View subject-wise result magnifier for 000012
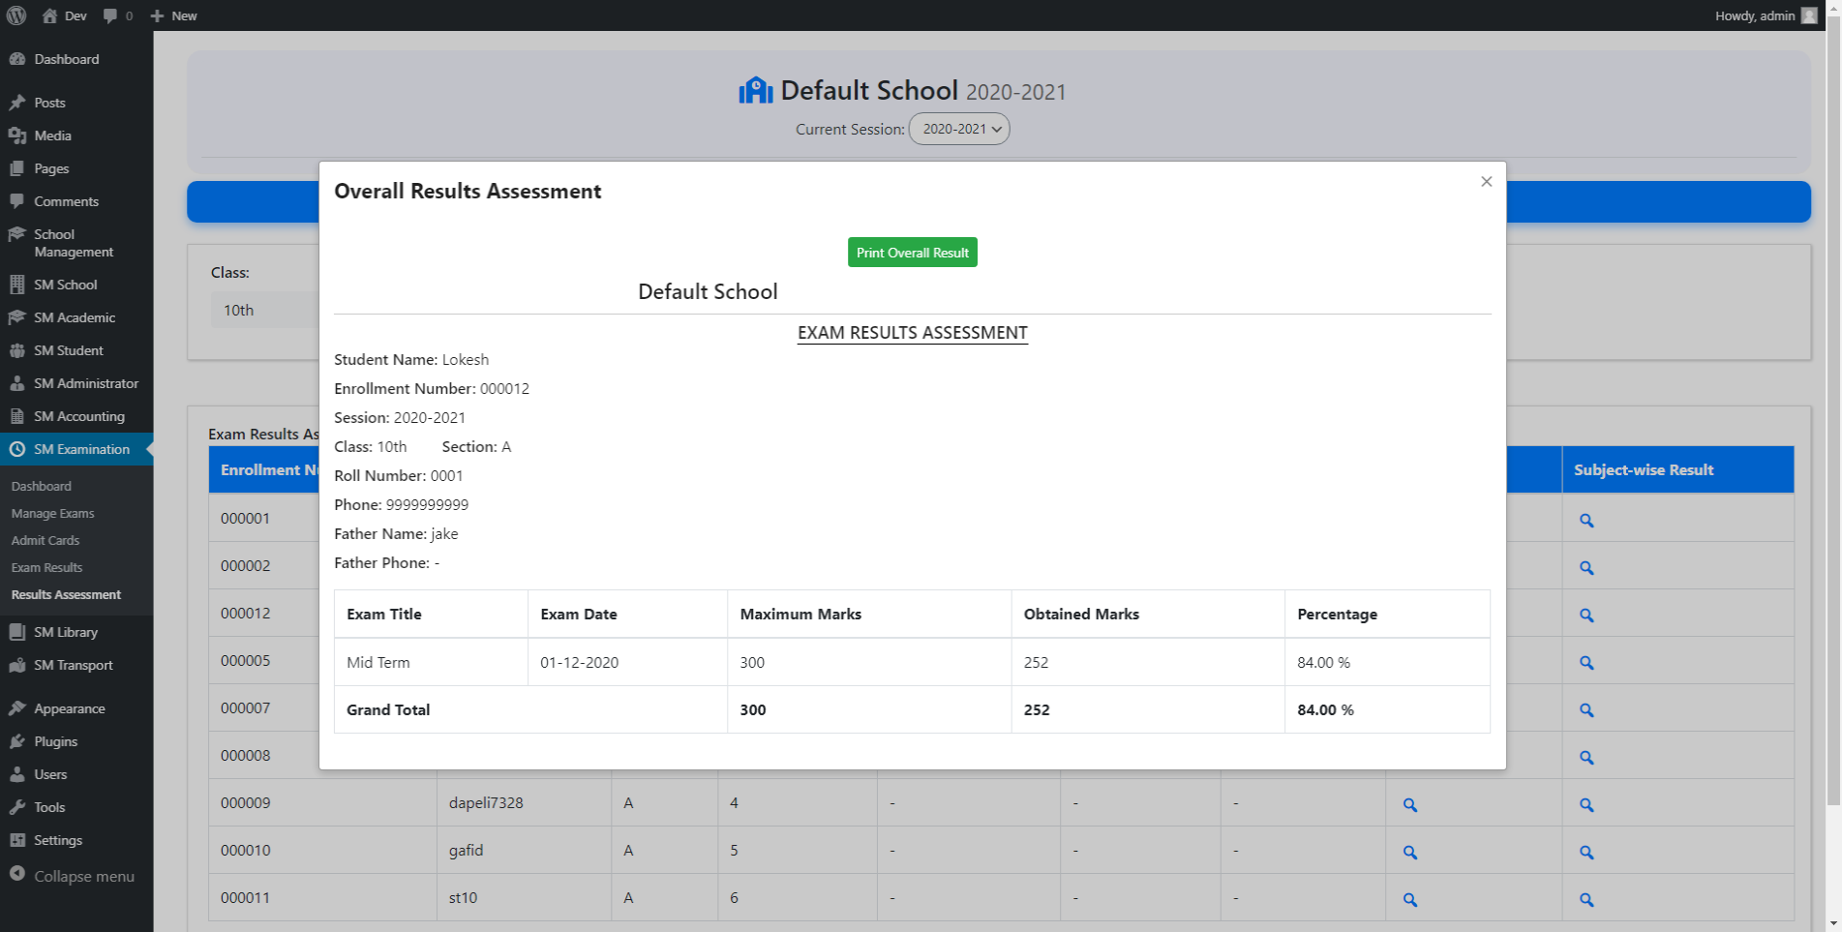The width and height of the screenshot is (1842, 932). pyautogui.click(x=1585, y=616)
